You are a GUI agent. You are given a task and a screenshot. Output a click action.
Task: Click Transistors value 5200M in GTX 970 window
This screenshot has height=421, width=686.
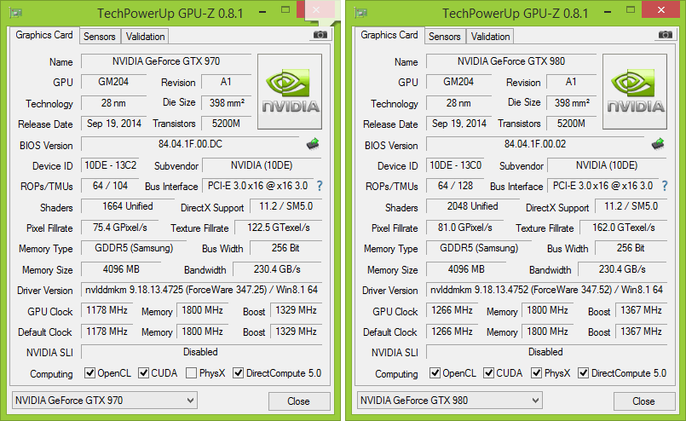(x=226, y=124)
